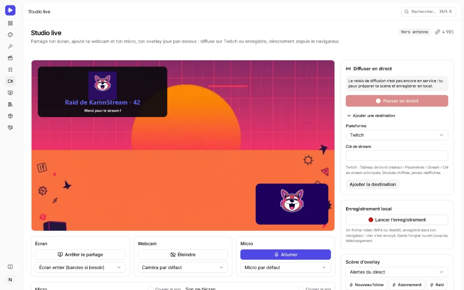Open the monitor play icon in sidebar

tap(10, 93)
